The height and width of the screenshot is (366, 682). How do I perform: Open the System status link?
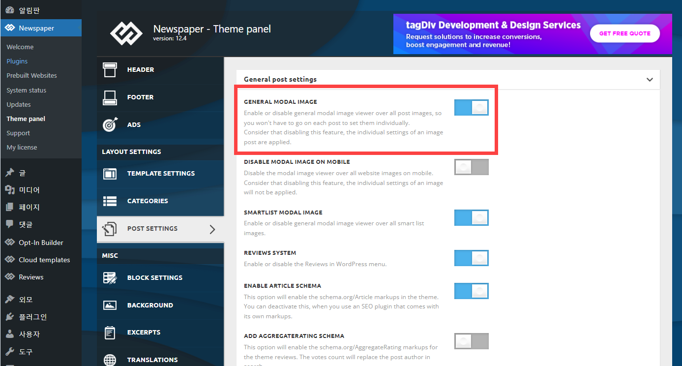coord(27,91)
